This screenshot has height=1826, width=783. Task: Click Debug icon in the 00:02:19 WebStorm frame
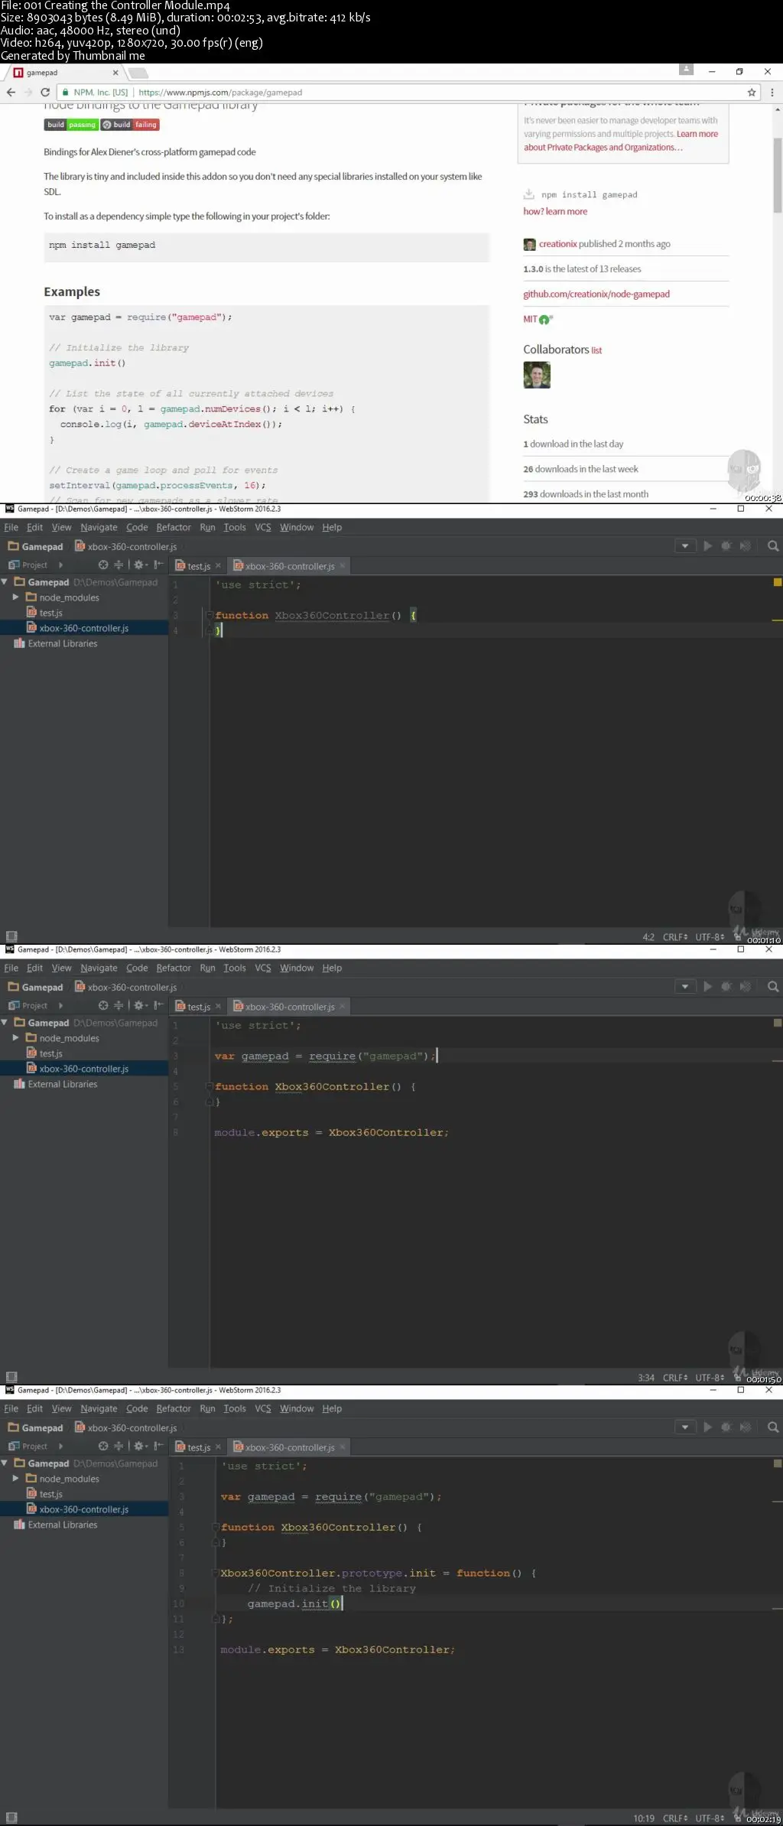click(x=726, y=1427)
